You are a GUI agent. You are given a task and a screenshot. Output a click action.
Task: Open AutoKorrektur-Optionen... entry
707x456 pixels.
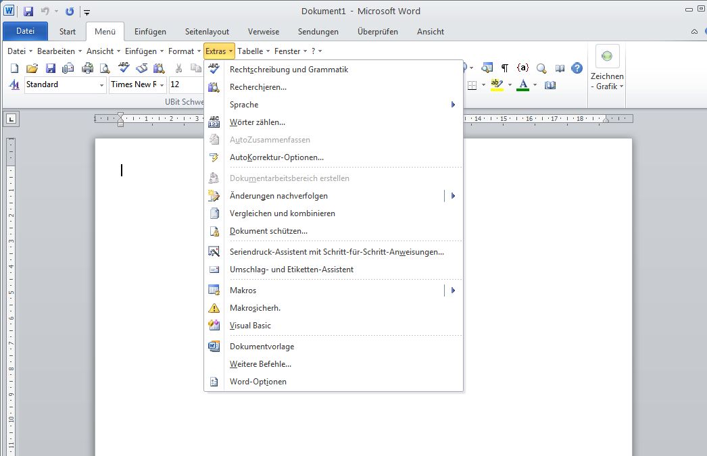[333, 157]
